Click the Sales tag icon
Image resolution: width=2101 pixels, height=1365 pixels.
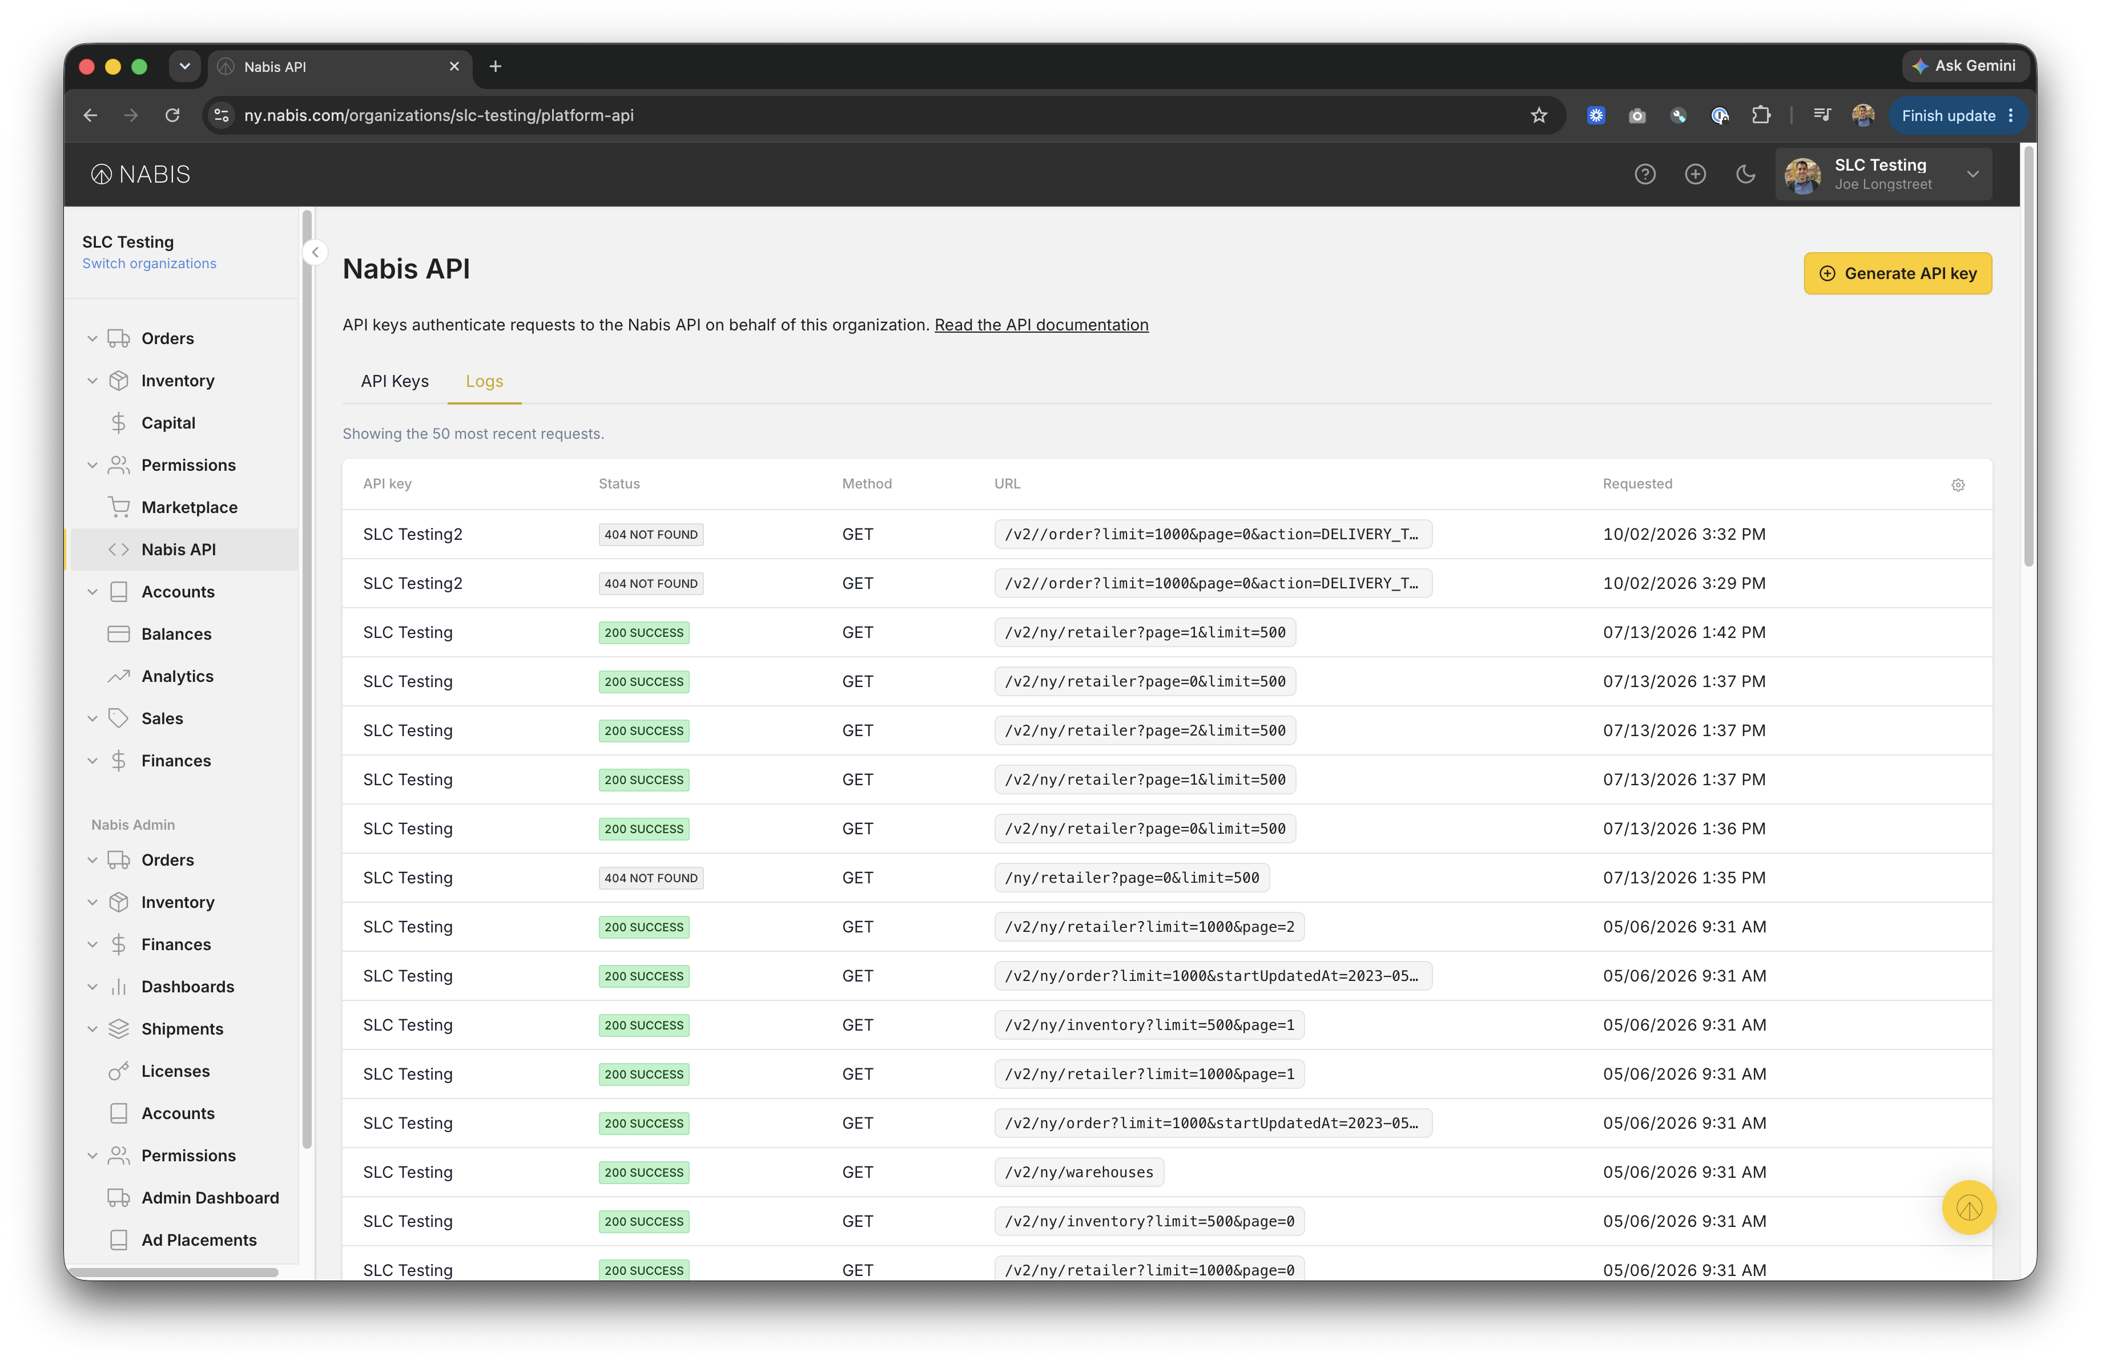point(118,718)
